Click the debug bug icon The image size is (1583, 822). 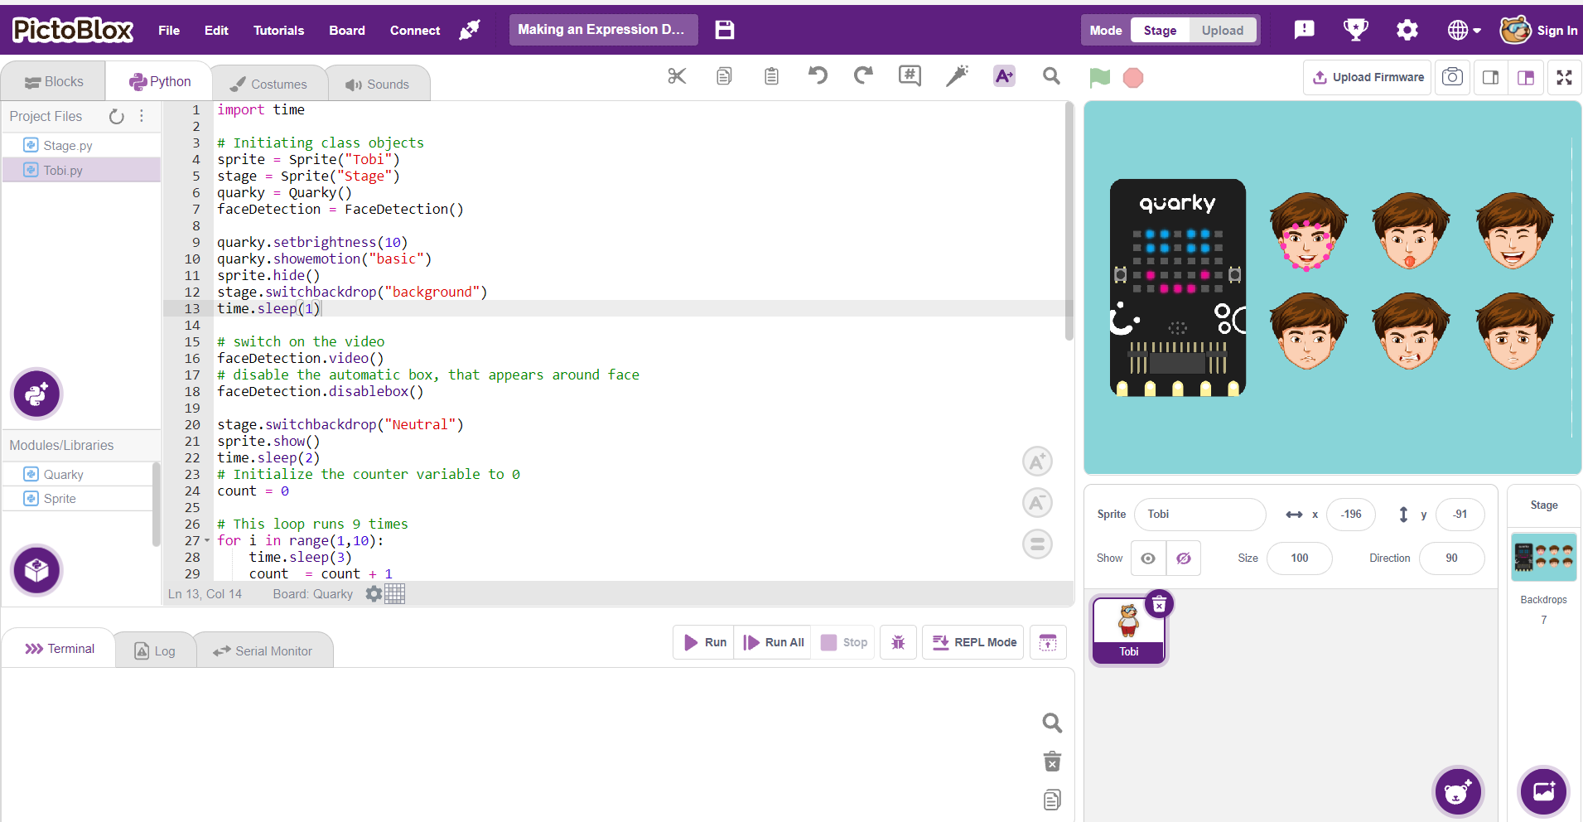tap(898, 642)
